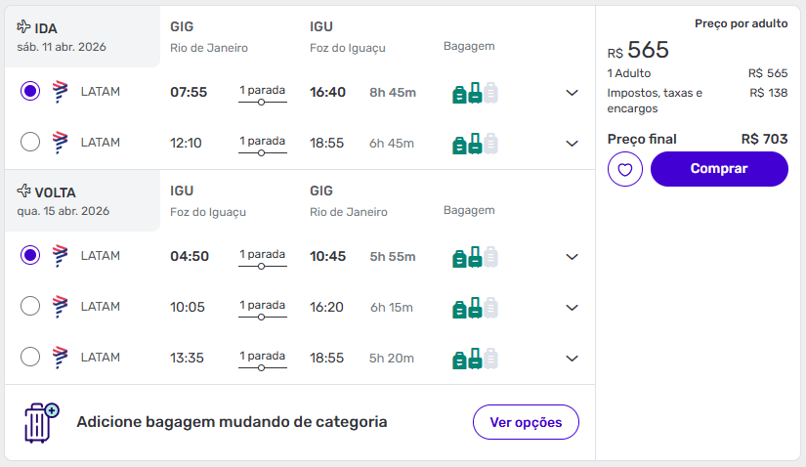Select the 12:10 outbound flight radio
Viewport: 806px width, 467px height.
pos(30,143)
